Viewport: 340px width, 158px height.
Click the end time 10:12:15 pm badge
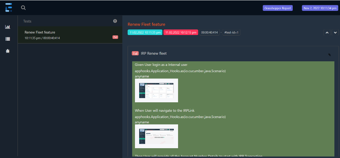pyautogui.click(x=181, y=33)
